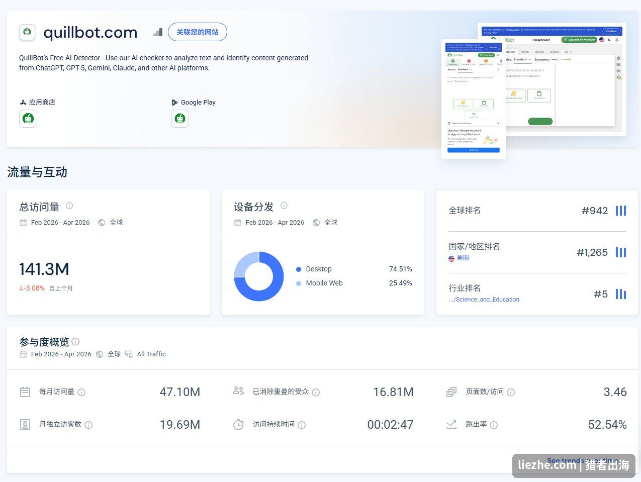Click the 141.3M total visits value

(44, 269)
